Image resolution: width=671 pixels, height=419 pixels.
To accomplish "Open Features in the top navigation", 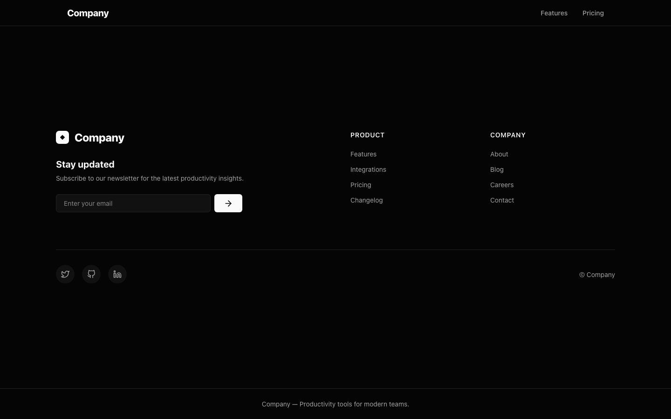I will point(554,13).
